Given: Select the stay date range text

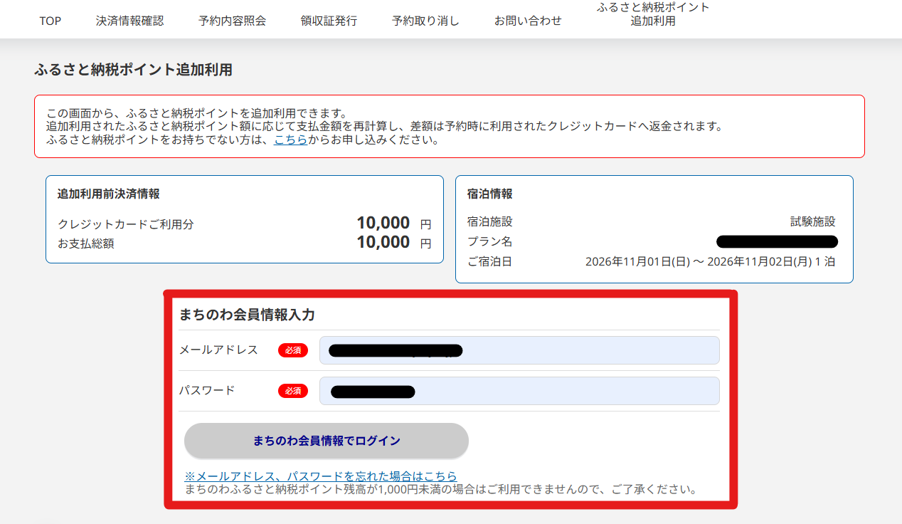Looking at the screenshot, I should [x=710, y=261].
